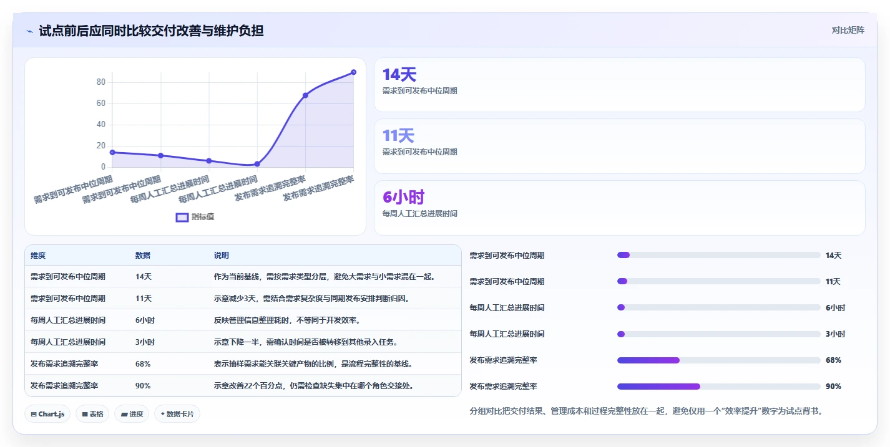The width and height of the screenshot is (890, 447).
Task: Click the description starting 反映管理信息整理耗时
Action: [x=287, y=320]
